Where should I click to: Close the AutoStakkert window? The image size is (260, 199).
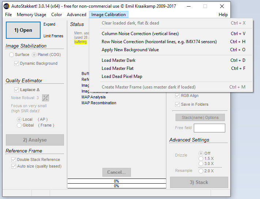pyautogui.click(x=222, y=6)
